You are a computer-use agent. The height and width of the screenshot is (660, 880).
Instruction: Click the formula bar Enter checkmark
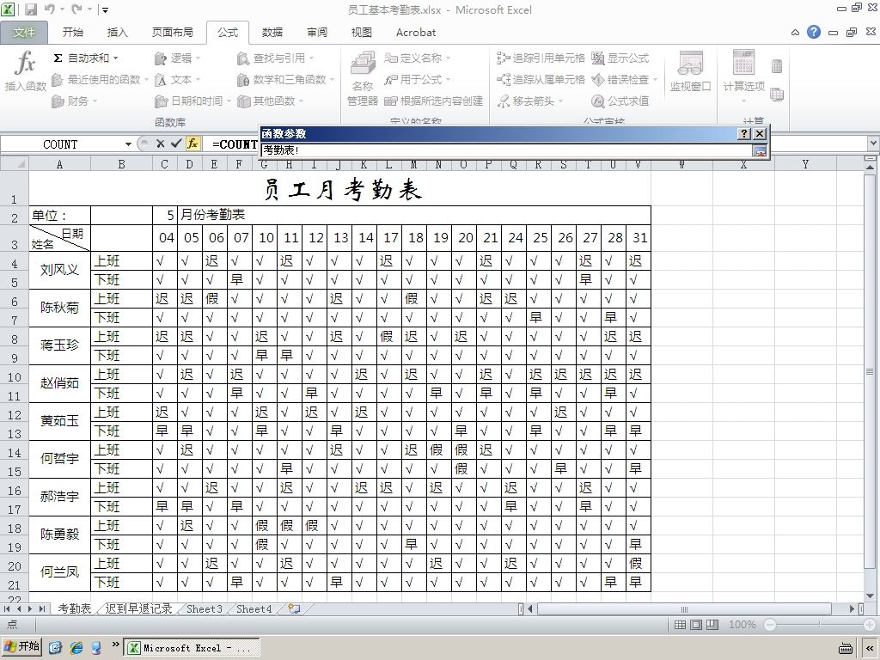[x=176, y=144]
